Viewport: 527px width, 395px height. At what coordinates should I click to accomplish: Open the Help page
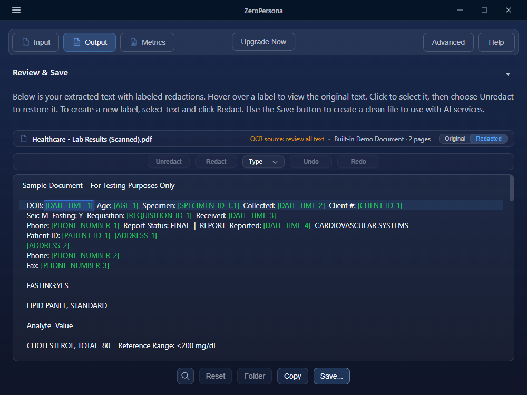[x=496, y=42]
